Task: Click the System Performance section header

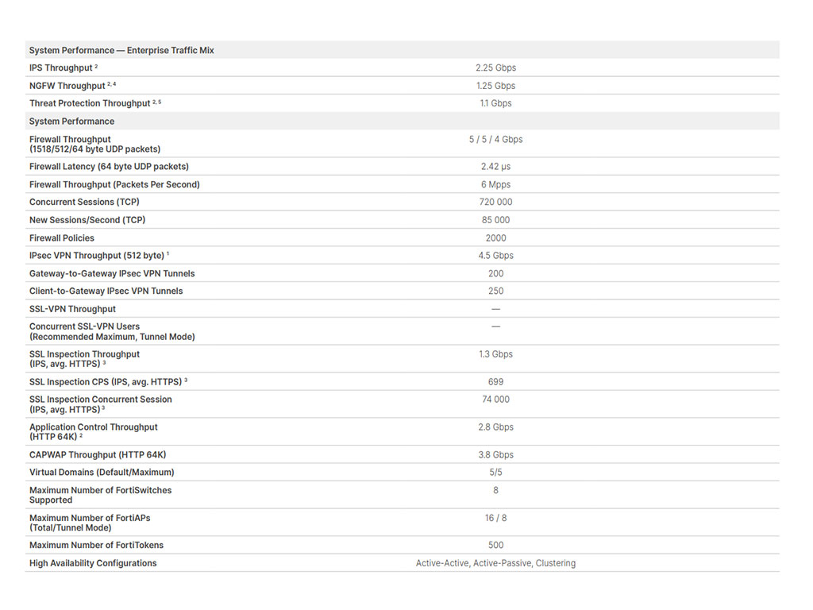Action: pyautogui.click(x=71, y=122)
